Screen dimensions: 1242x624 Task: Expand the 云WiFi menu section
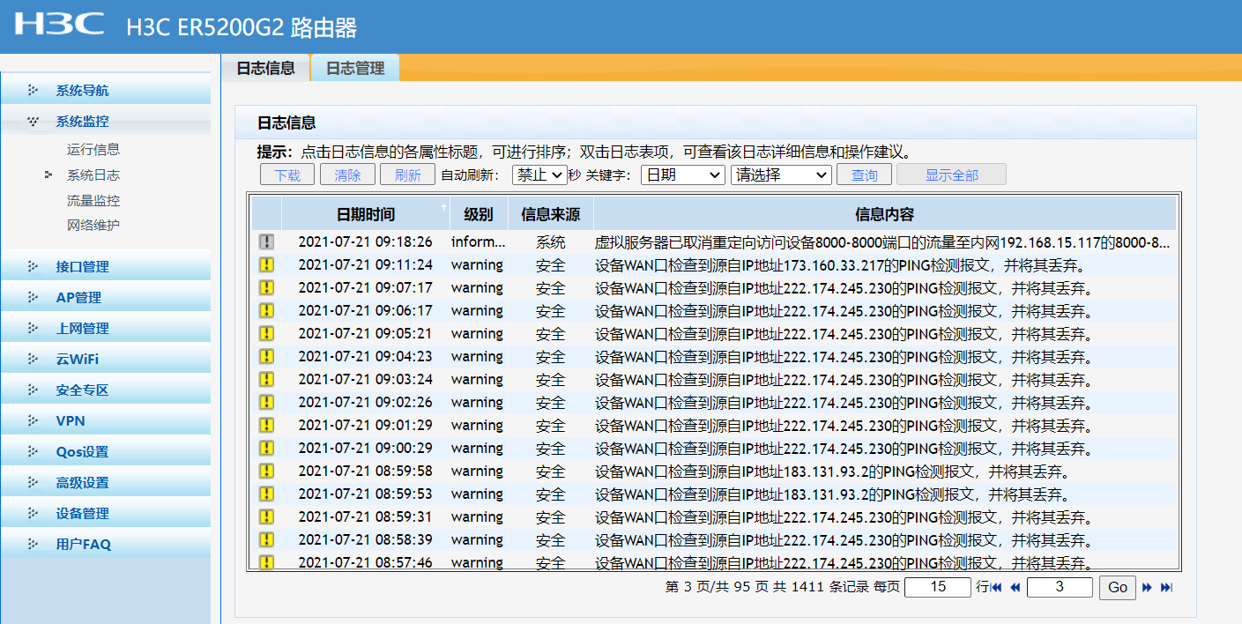106,359
